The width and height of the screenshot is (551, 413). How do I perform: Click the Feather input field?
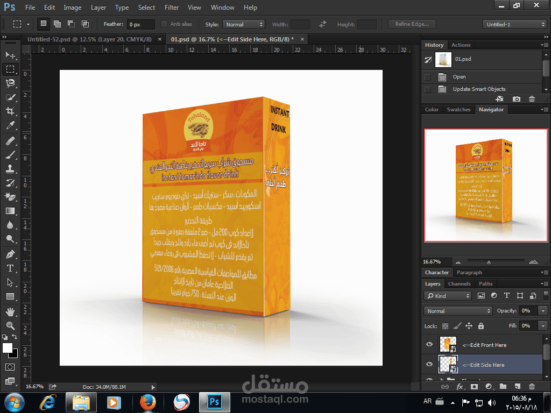140,24
